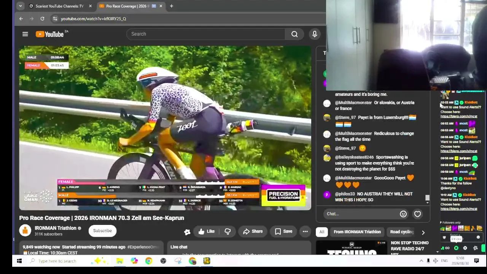Image resolution: width=487 pixels, height=274 pixels.
Task: Expand the tab search dropdown
Action: (20, 6)
